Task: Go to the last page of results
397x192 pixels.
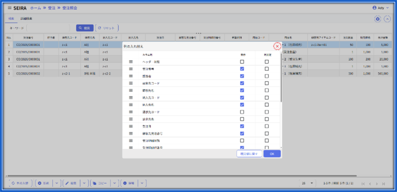Action: click(x=383, y=183)
